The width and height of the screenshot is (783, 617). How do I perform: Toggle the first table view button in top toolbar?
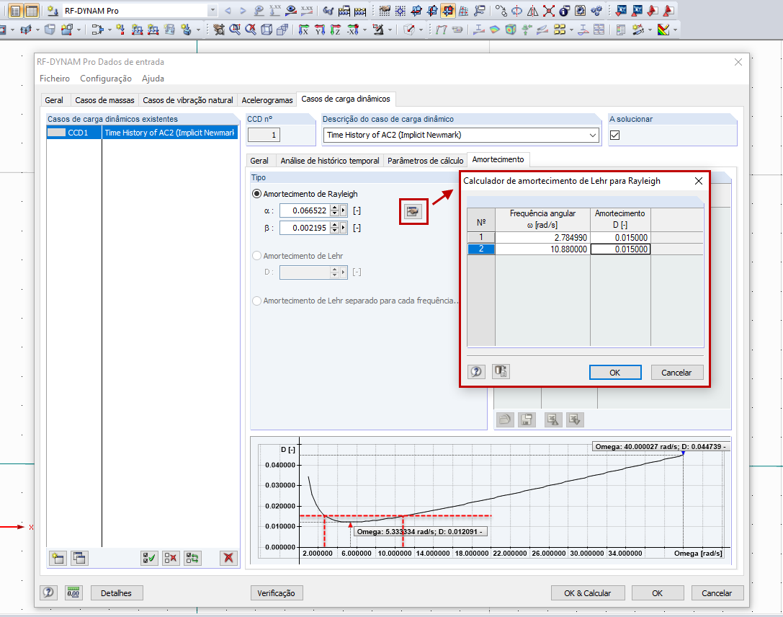[15, 11]
